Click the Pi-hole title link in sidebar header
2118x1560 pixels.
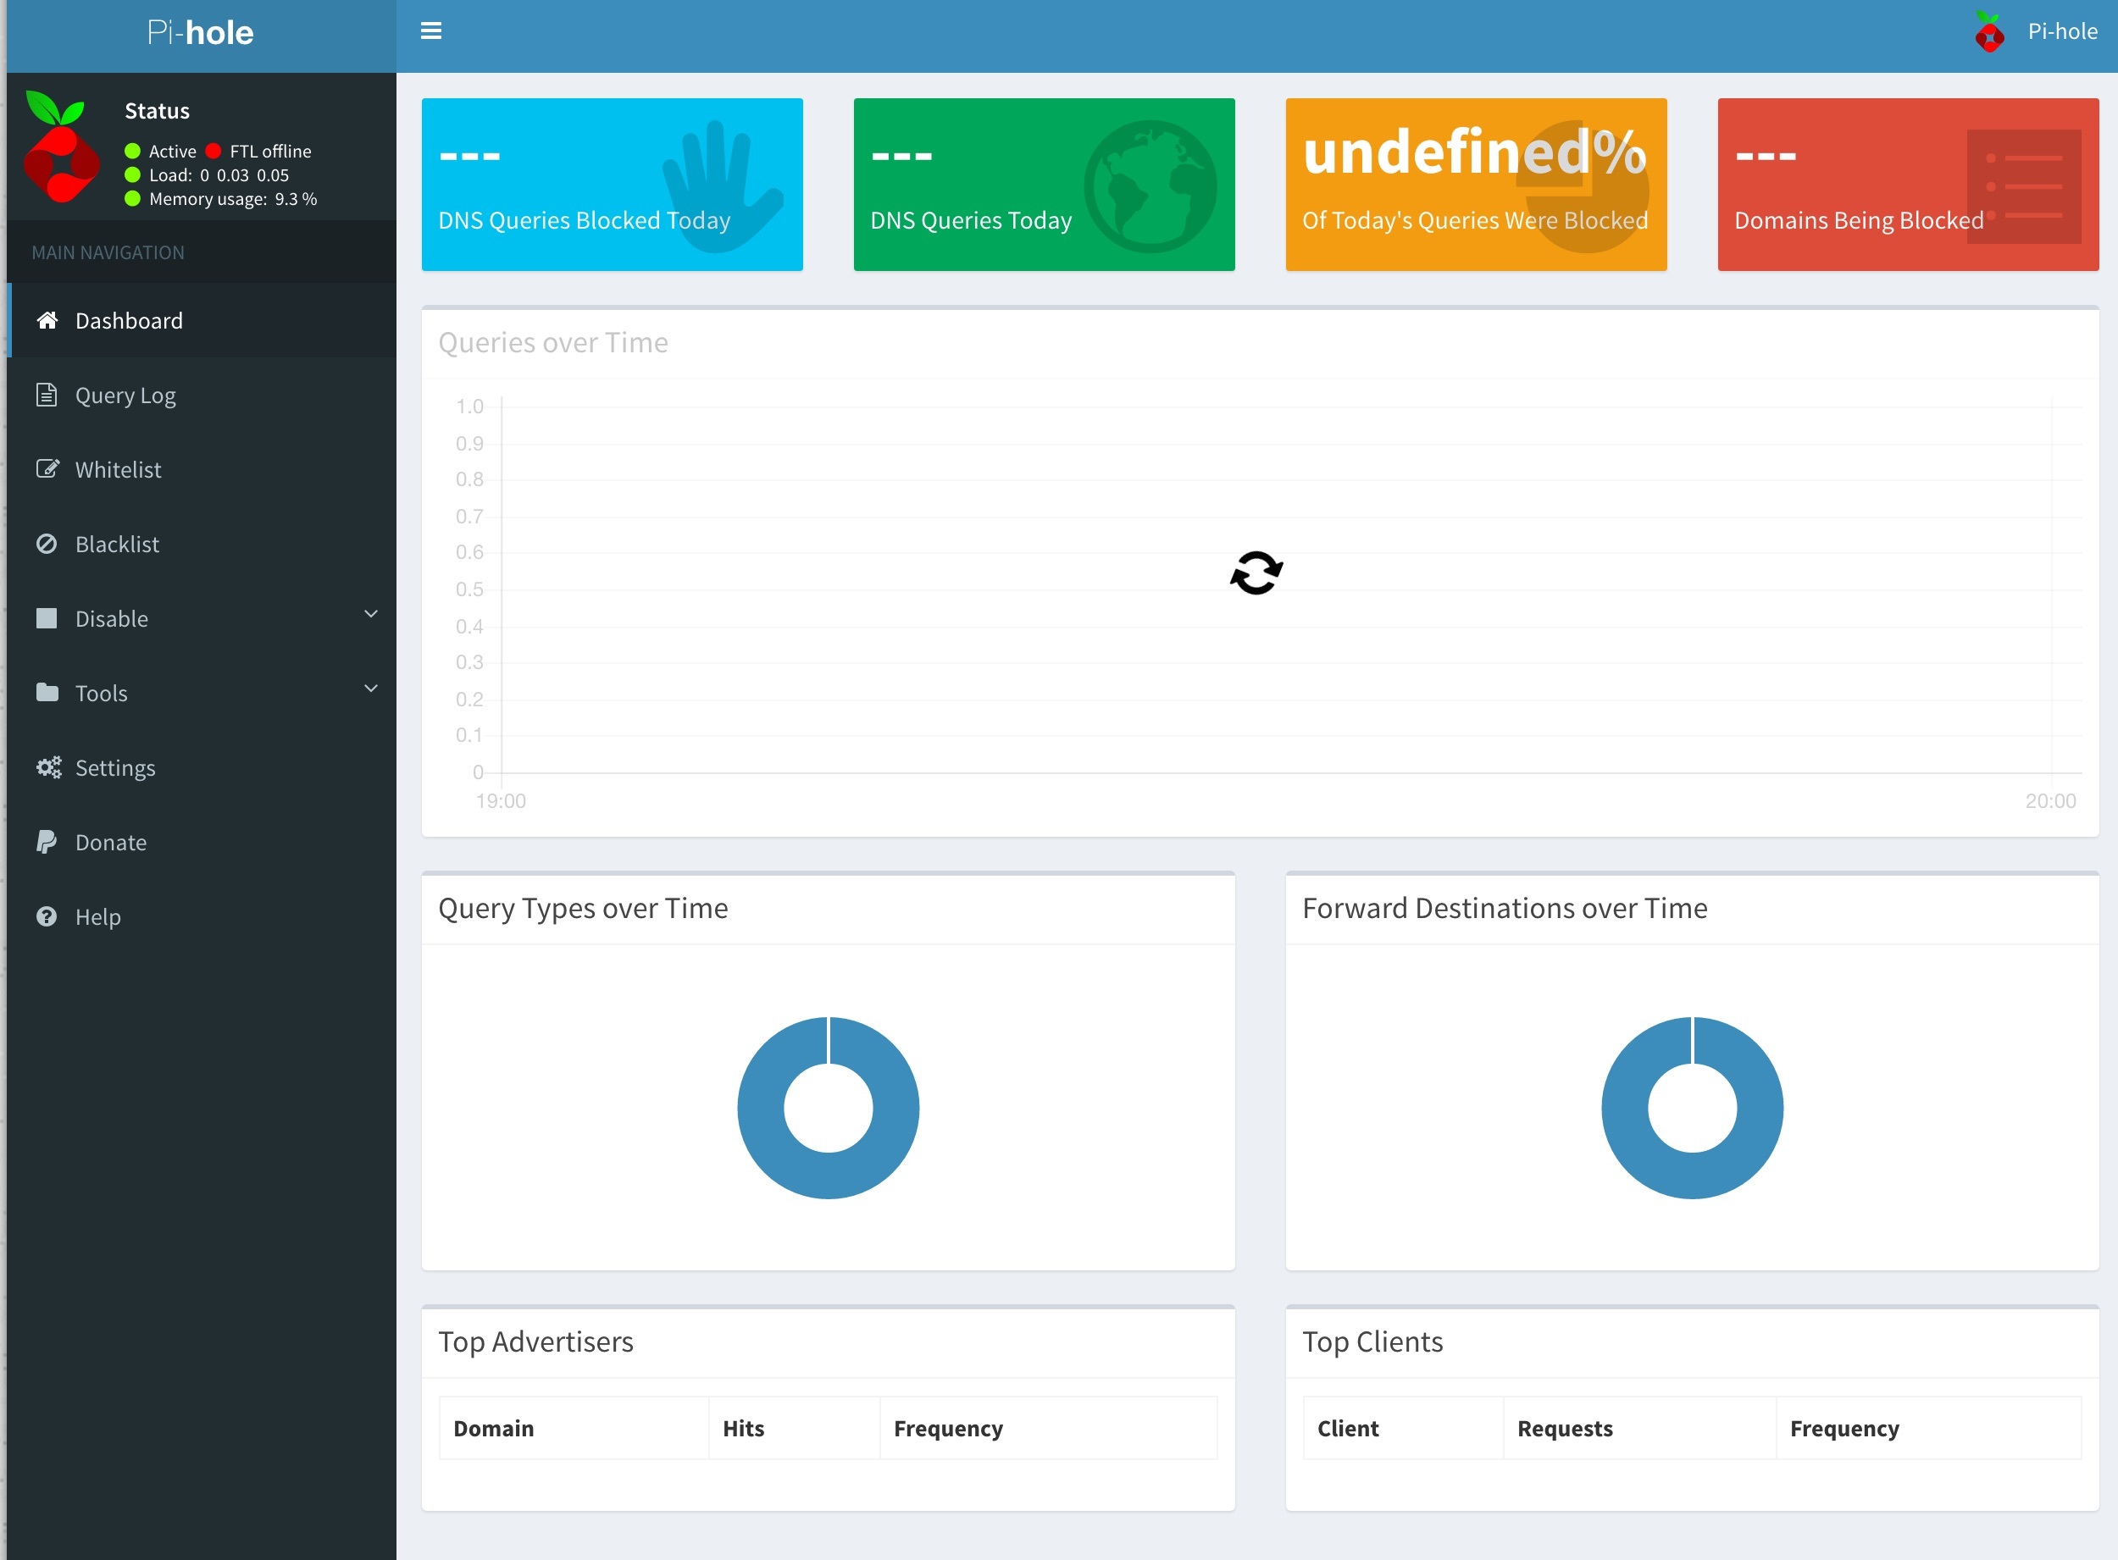pyautogui.click(x=200, y=33)
